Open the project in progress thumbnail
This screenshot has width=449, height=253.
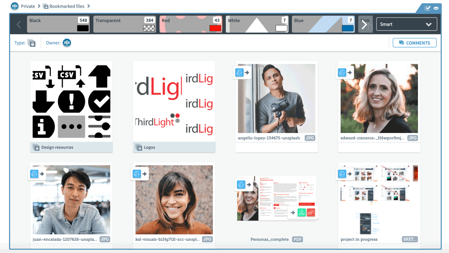379,200
